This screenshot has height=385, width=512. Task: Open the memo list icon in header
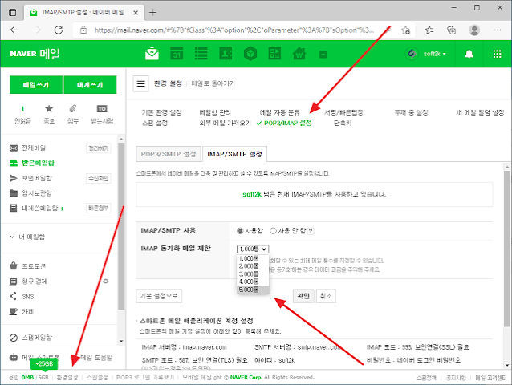pos(201,54)
